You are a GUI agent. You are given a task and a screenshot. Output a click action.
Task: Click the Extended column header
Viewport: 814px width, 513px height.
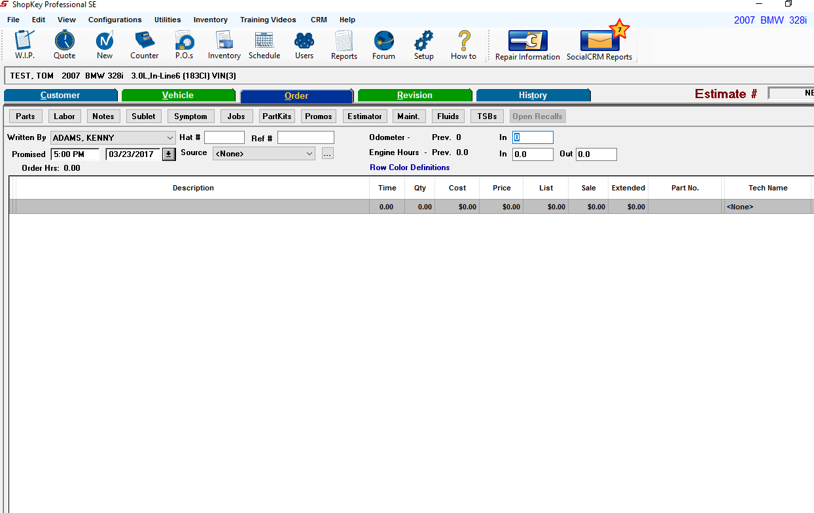[628, 188]
